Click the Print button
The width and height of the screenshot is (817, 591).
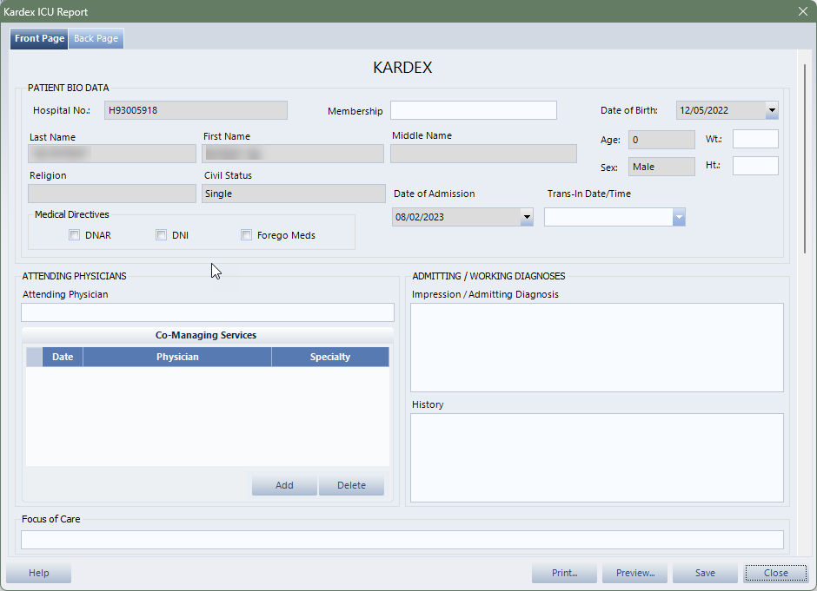(564, 573)
